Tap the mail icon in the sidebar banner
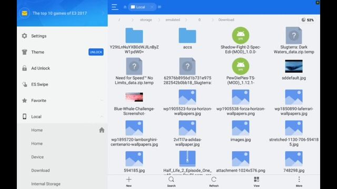 pyautogui.click(x=25, y=13)
